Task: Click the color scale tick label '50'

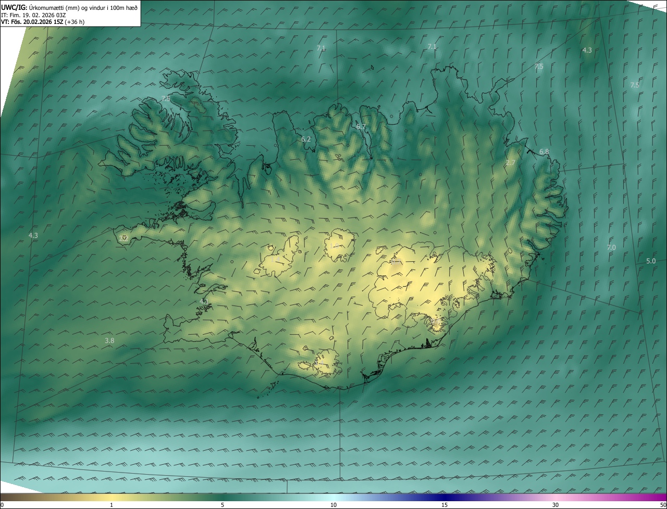Action: 663,505
